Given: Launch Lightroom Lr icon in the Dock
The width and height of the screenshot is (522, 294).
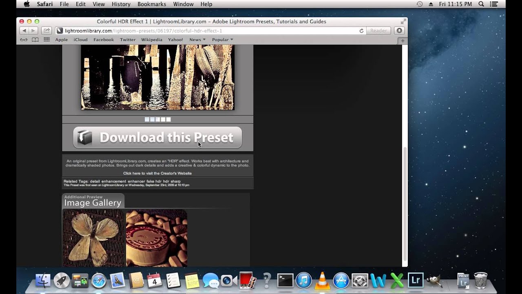Looking at the screenshot, I should pos(416,281).
